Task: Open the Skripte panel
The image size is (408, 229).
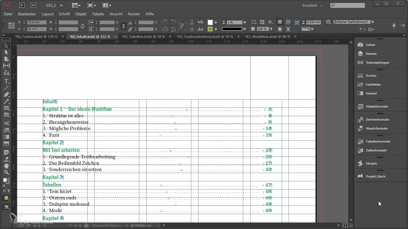Action: [371, 163]
